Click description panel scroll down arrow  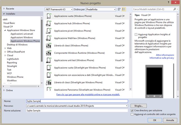178,96
